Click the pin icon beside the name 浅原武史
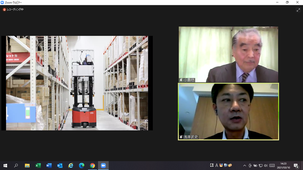This screenshot has height=170, width=303. coord(181,137)
